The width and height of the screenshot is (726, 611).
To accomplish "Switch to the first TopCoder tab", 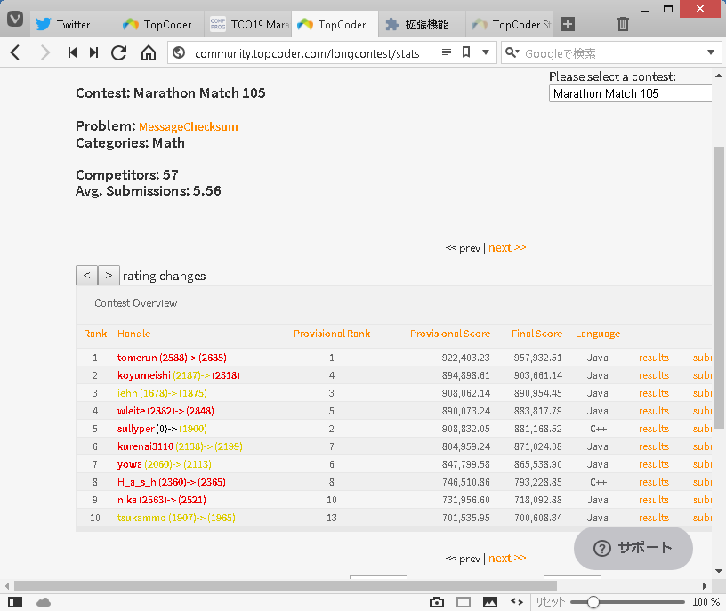I will (161, 25).
